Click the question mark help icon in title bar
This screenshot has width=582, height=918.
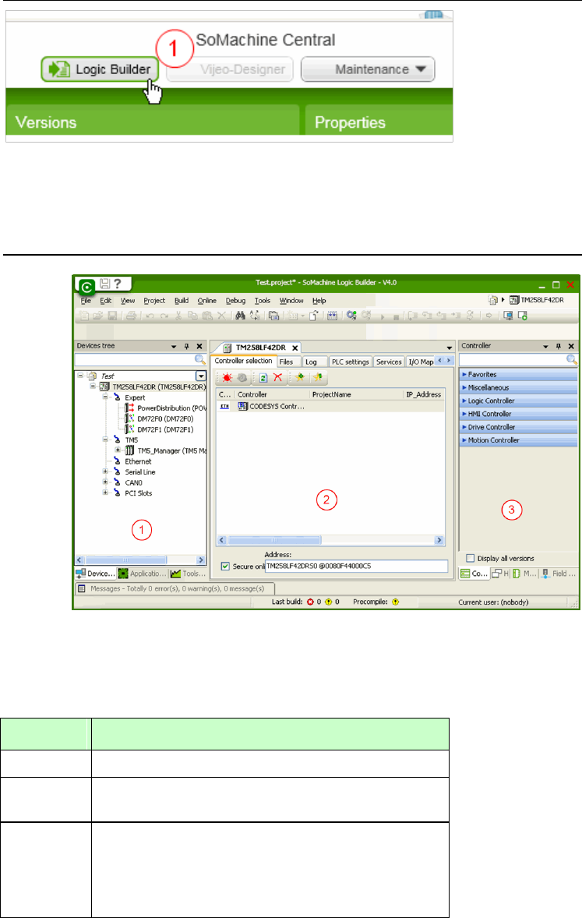click(x=118, y=284)
